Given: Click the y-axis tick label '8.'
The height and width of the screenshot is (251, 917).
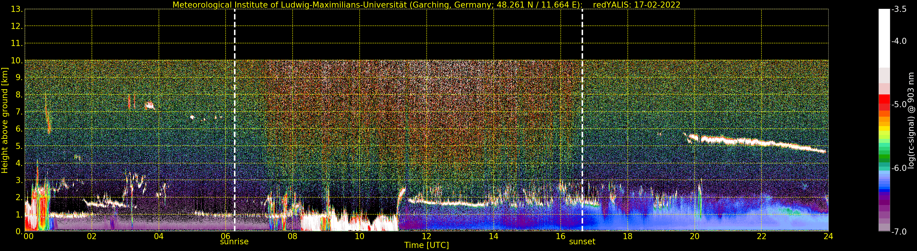Looking at the screenshot, I should point(19,95).
